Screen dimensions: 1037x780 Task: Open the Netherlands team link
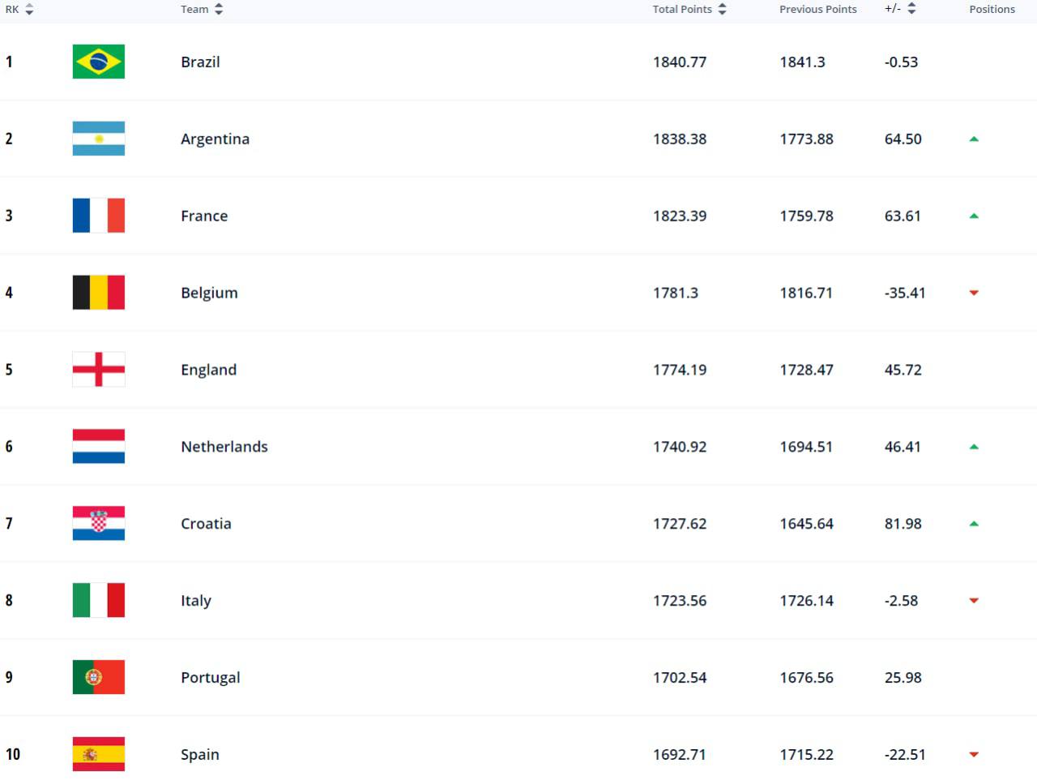tap(224, 447)
